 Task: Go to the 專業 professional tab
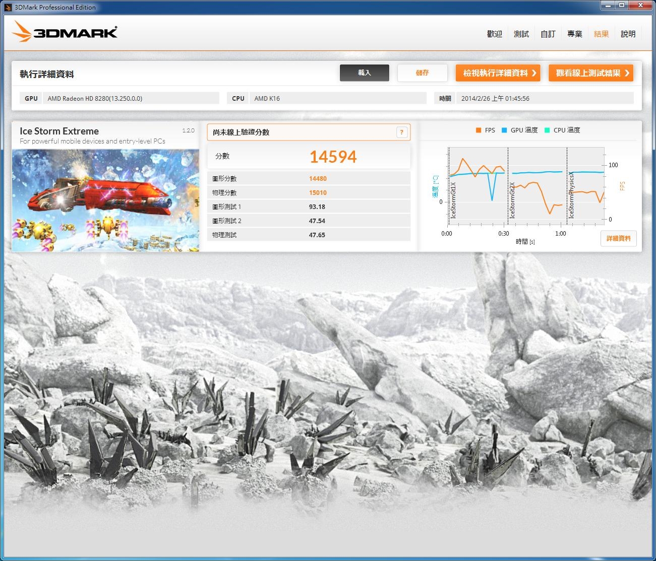574,34
